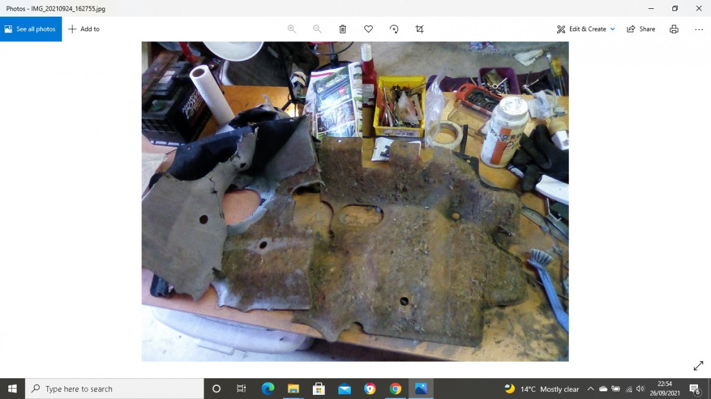
Task: Adjust the system volume
Action: (639, 388)
